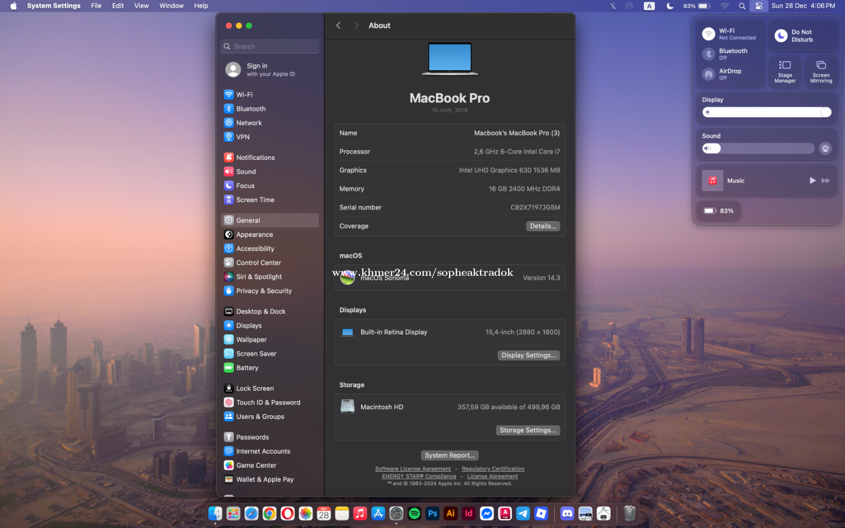Turn off Do Not Disturb

(x=781, y=36)
